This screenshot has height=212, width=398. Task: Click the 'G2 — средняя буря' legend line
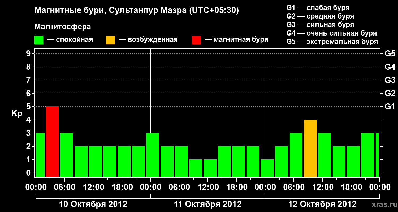point(320,16)
